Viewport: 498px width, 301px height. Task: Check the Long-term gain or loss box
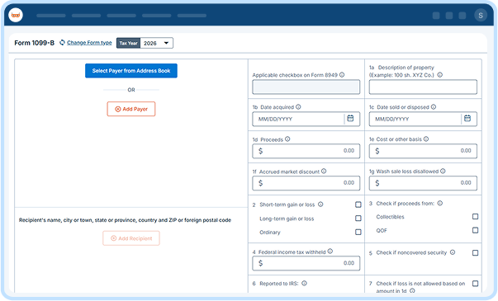(358, 219)
